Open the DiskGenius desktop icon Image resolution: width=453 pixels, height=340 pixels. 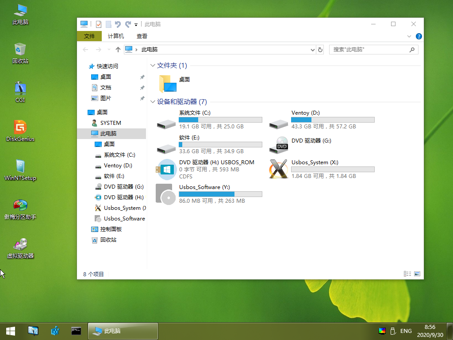point(20,127)
